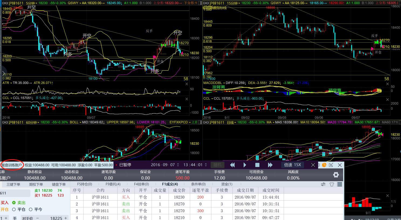
Task: Click the swap arrows icon above trade table
Action: click(323, 184)
